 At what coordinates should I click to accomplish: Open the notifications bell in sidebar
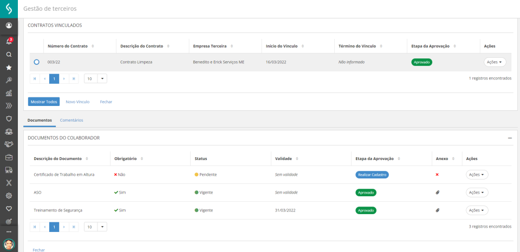(9, 41)
